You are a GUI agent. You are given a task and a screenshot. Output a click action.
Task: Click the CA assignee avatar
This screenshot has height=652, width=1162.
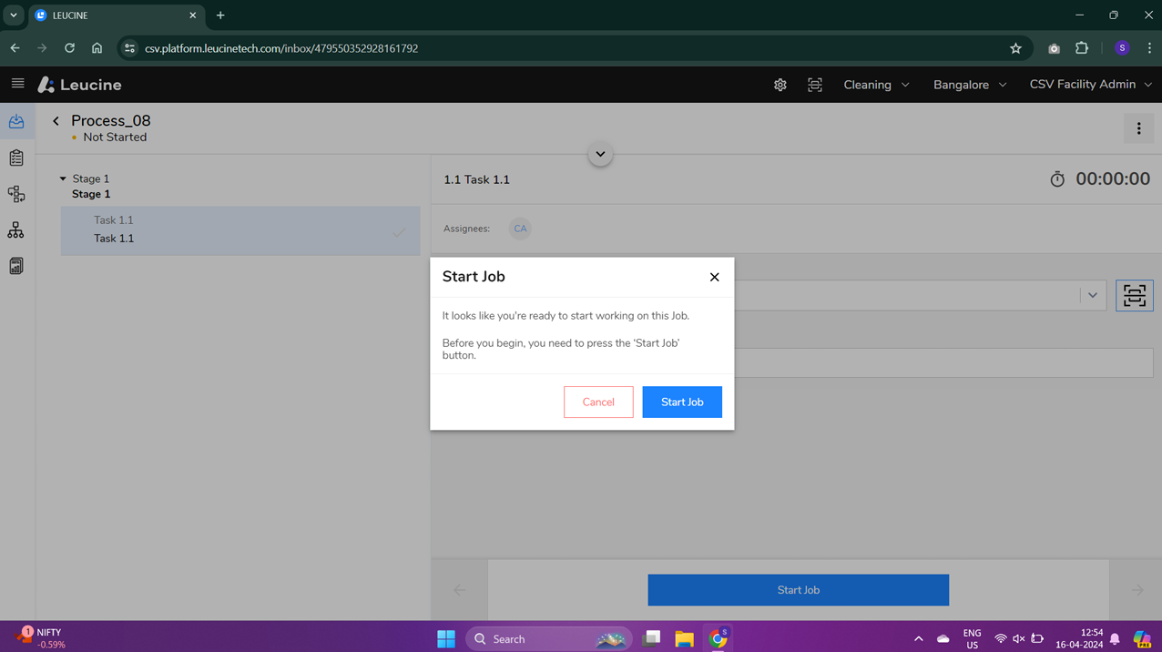520,229
